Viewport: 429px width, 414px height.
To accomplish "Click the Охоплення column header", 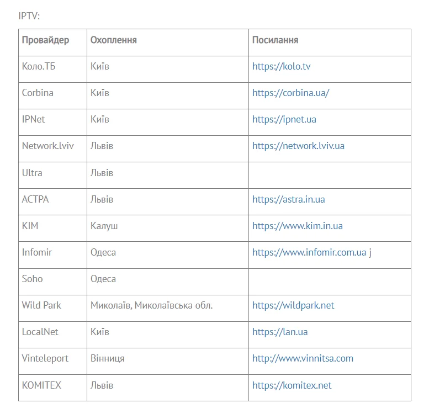I will coord(114,40).
